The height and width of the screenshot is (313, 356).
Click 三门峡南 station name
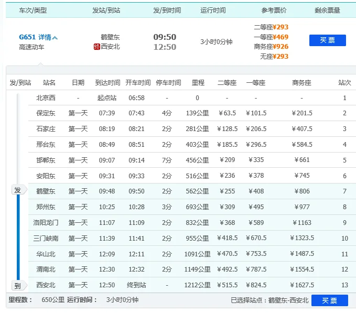(x=46, y=239)
